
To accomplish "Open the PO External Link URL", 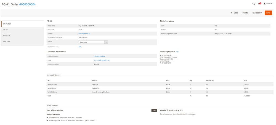I will pyautogui.click(x=80, y=47).
